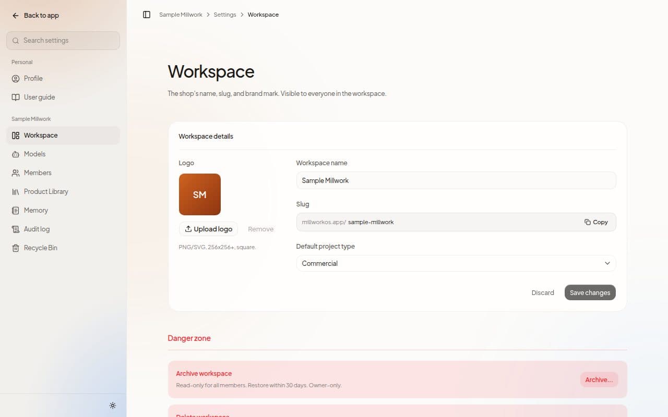Focus the Search settings field

tap(63, 41)
